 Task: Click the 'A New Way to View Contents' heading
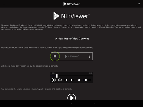point(72,38)
